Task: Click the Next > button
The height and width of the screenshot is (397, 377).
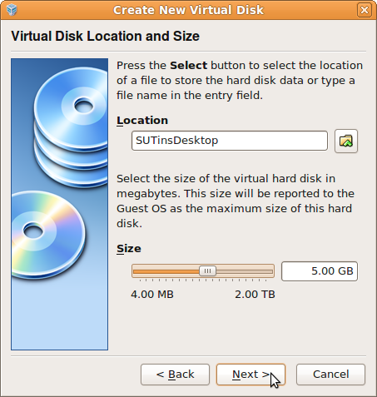Action: (x=251, y=375)
